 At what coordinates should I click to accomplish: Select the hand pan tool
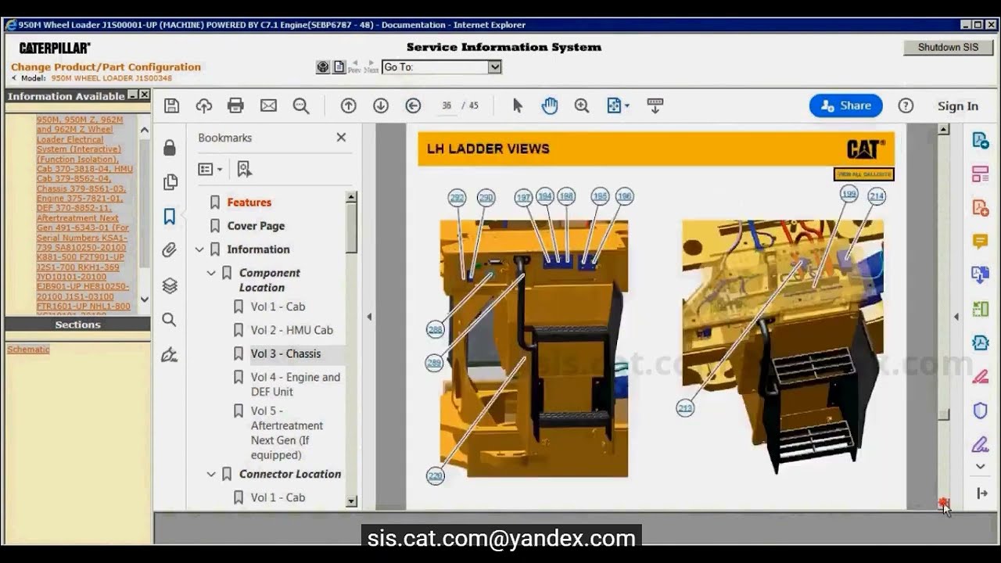click(x=550, y=106)
